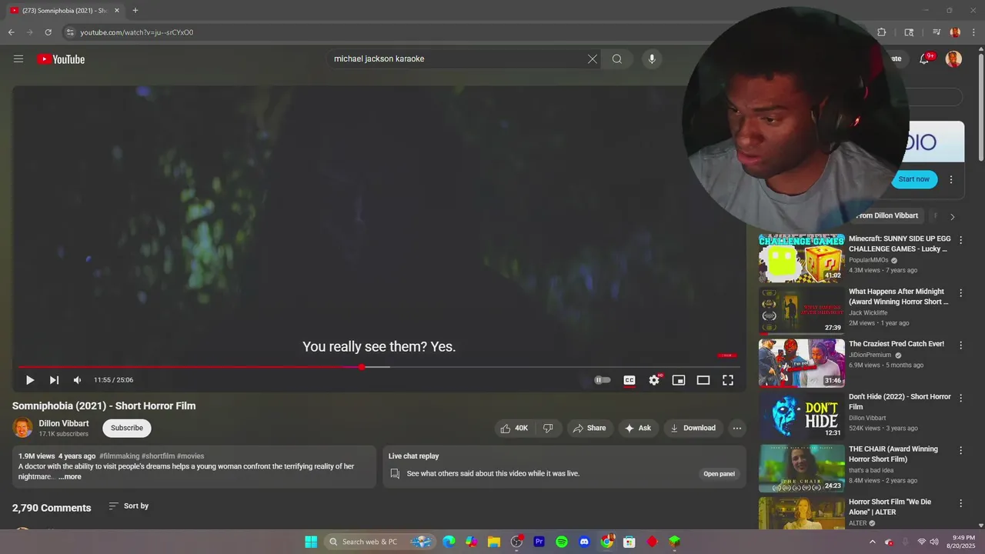Dislike the Somniphobia video
The image size is (985, 554).
pos(548,428)
